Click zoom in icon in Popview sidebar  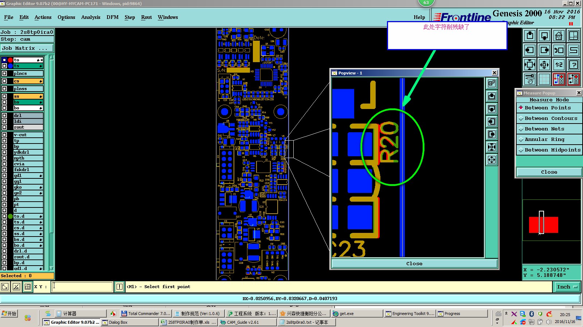tap(492, 147)
